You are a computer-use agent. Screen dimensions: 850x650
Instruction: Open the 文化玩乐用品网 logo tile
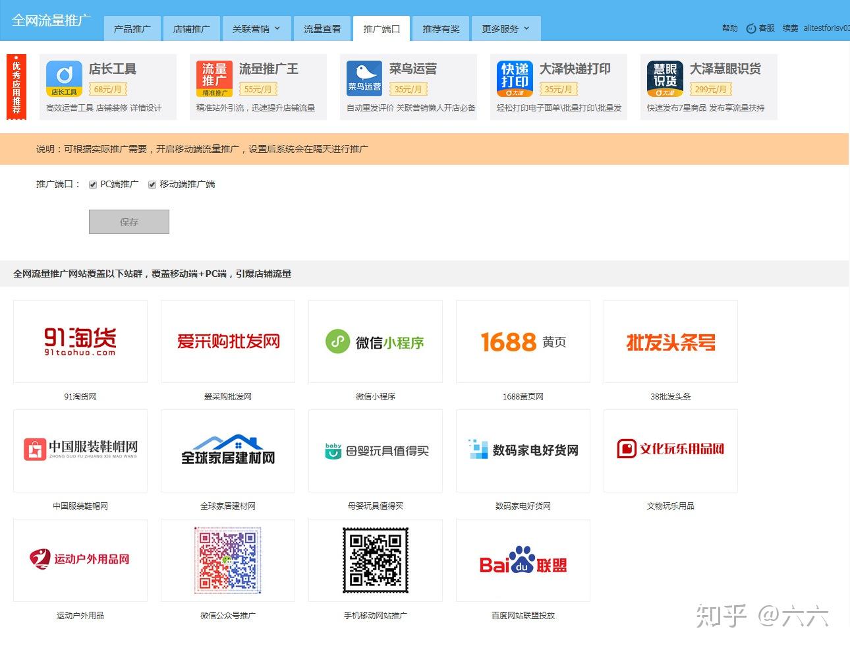tap(671, 451)
